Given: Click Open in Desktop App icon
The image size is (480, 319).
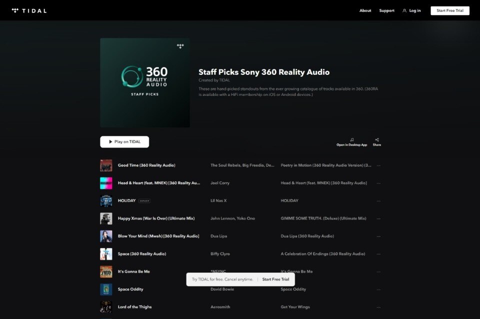Looking at the screenshot, I should (x=351, y=142).
